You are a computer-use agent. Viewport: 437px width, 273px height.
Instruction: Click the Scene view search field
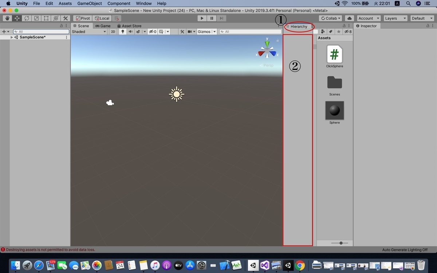[x=250, y=32]
